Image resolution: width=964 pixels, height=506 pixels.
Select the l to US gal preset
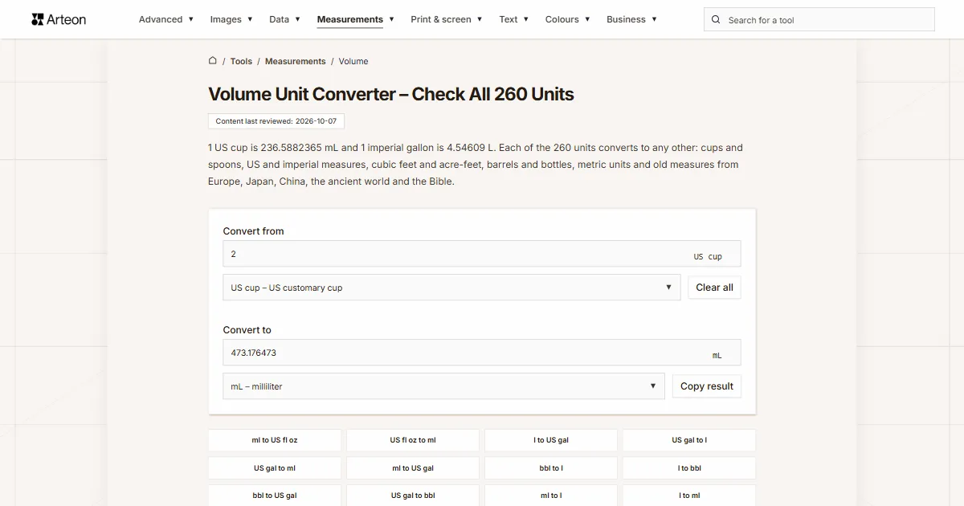(x=551, y=440)
